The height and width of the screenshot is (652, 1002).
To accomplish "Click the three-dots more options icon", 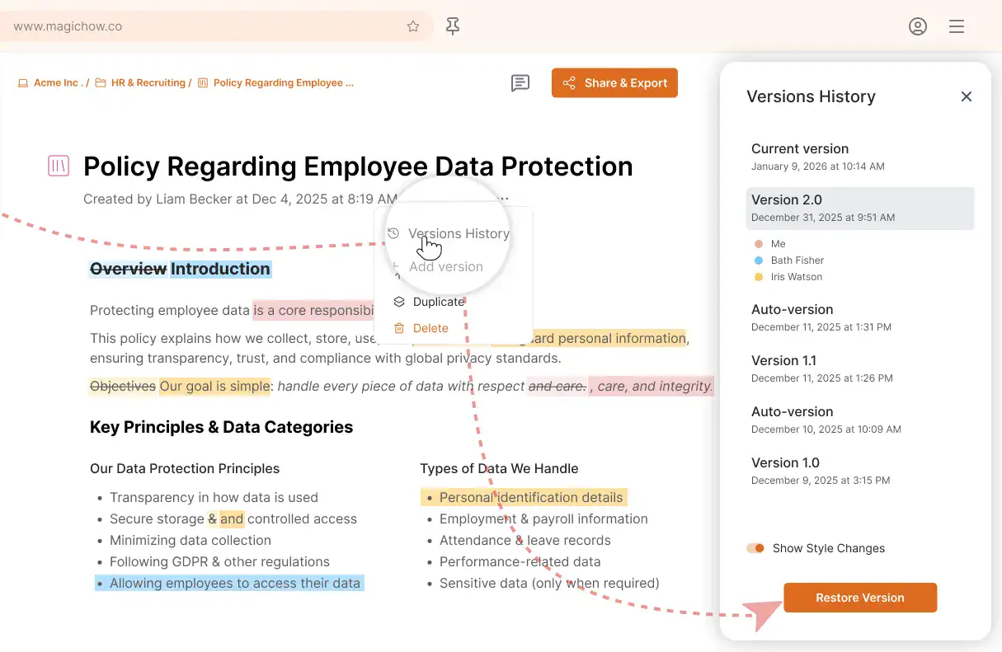I will coord(503,199).
